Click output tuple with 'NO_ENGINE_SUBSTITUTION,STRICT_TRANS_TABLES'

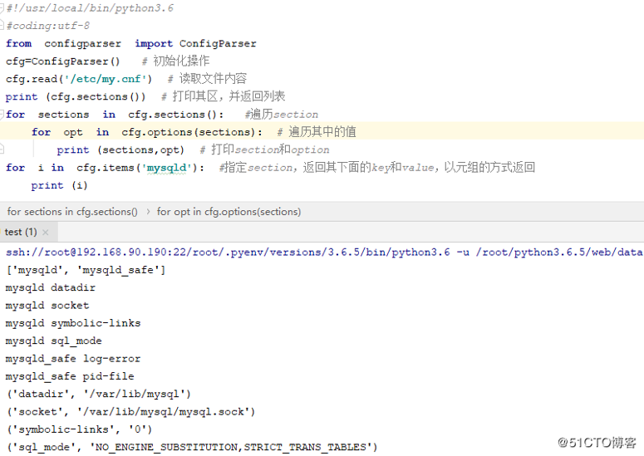coord(192,448)
